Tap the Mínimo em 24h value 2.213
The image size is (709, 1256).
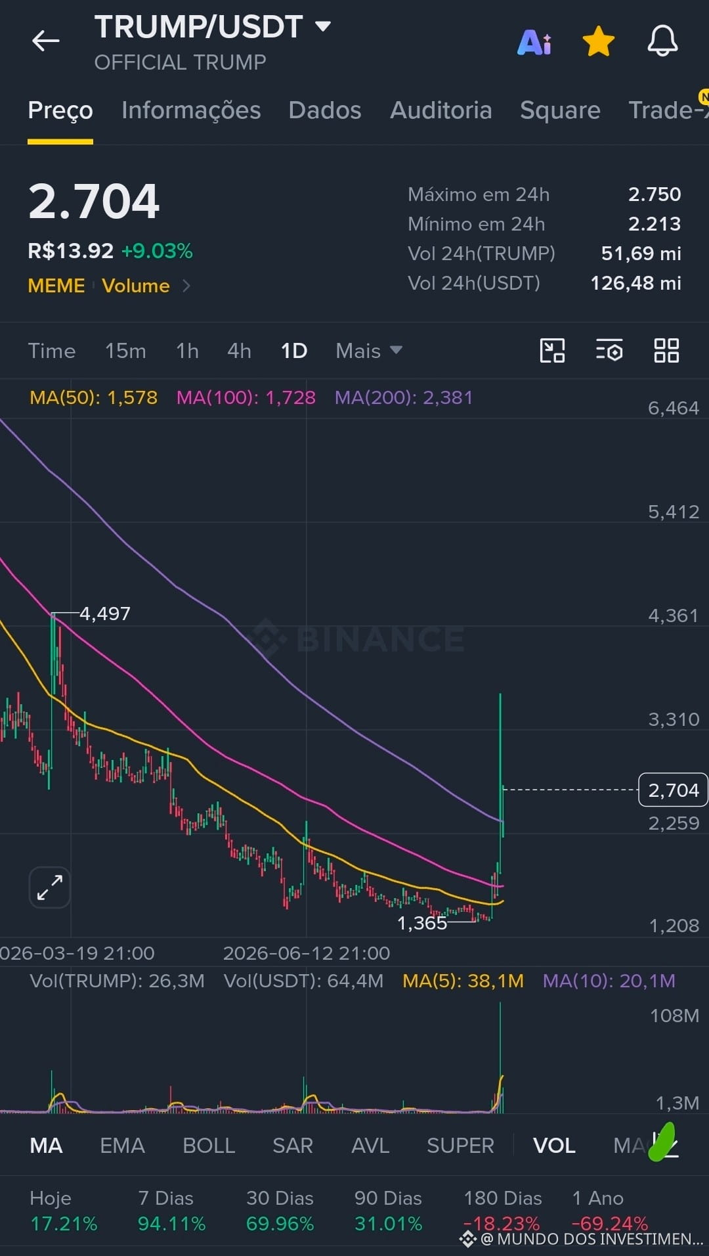[x=655, y=224]
